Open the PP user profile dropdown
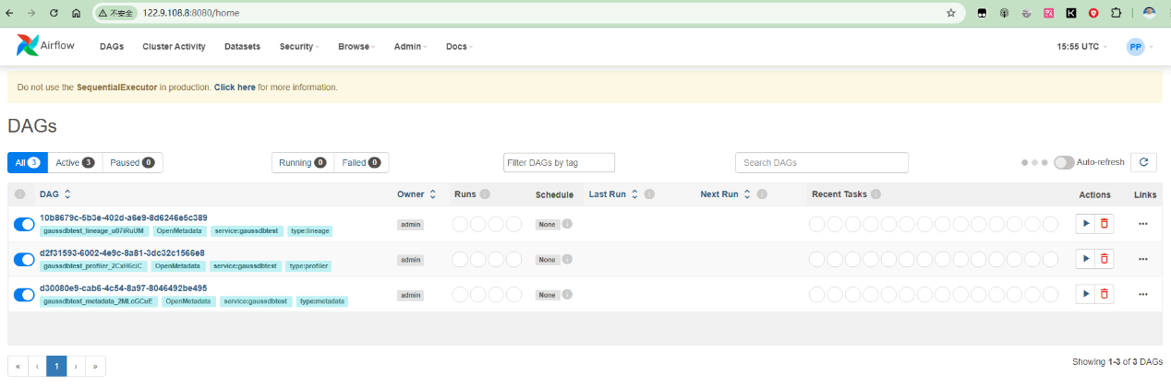The height and width of the screenshot is (387, 1171). coord(1141,46)
